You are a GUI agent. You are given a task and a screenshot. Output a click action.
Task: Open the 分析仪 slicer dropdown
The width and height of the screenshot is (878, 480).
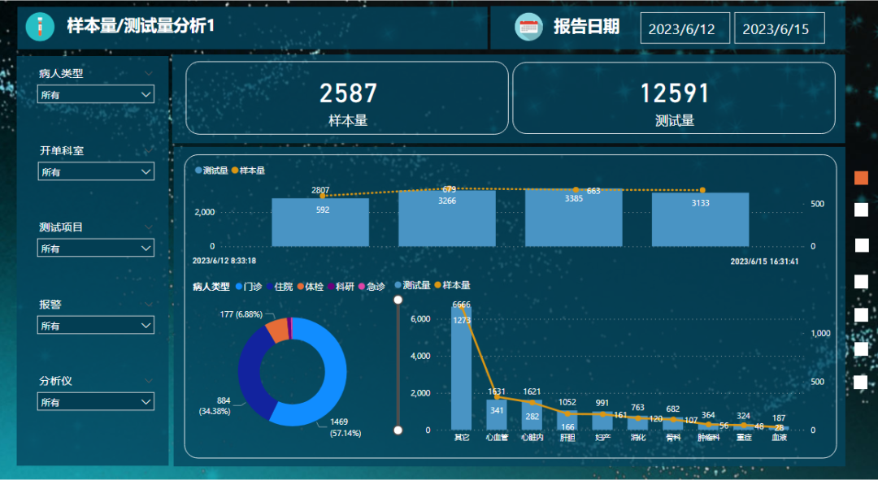click(x=96, y=402)
